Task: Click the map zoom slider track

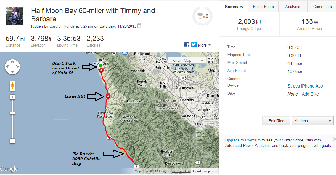Action: pyautogui.click(x=12, y=125)
